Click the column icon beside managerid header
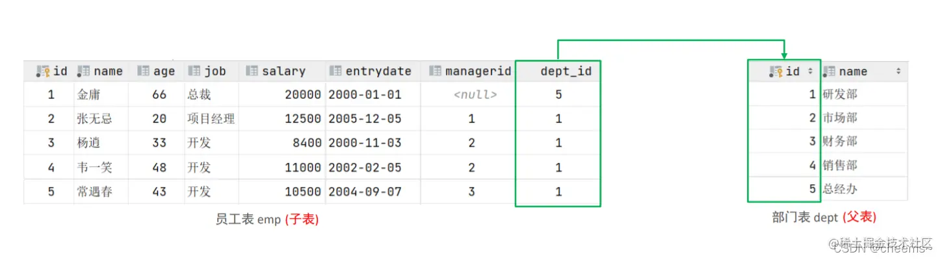This screenshot has width=942, height=259. pyautogui.click(x=435, y=71)
